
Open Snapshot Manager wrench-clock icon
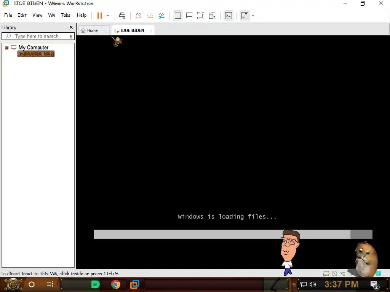pos(161,16)
